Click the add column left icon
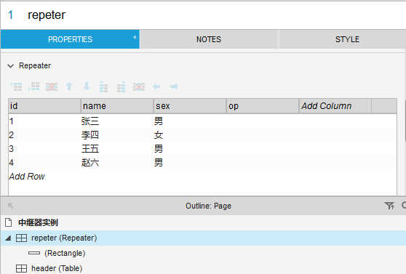 tap(103, 86)
